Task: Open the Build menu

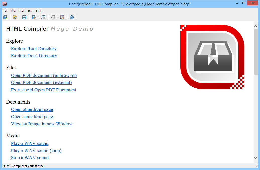Action: pos(22,11)
